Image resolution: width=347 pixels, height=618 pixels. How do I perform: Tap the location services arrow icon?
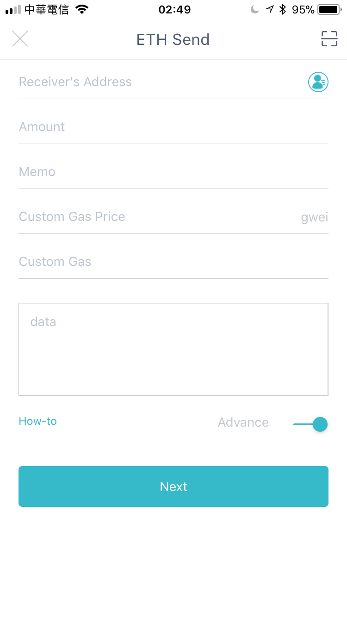269,10
